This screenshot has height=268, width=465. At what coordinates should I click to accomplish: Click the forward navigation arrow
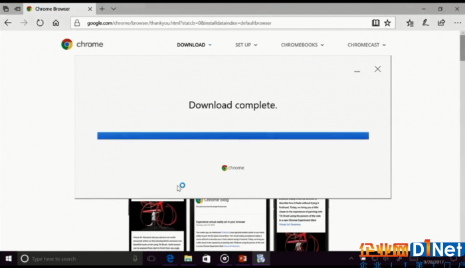coord(24,23)
